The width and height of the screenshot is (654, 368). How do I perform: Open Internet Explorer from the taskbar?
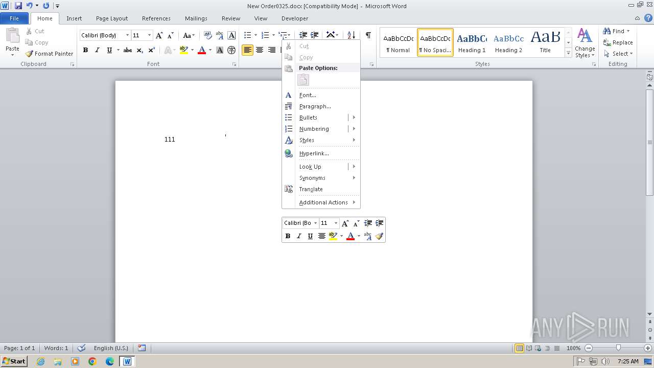click(x=40, y=361)
